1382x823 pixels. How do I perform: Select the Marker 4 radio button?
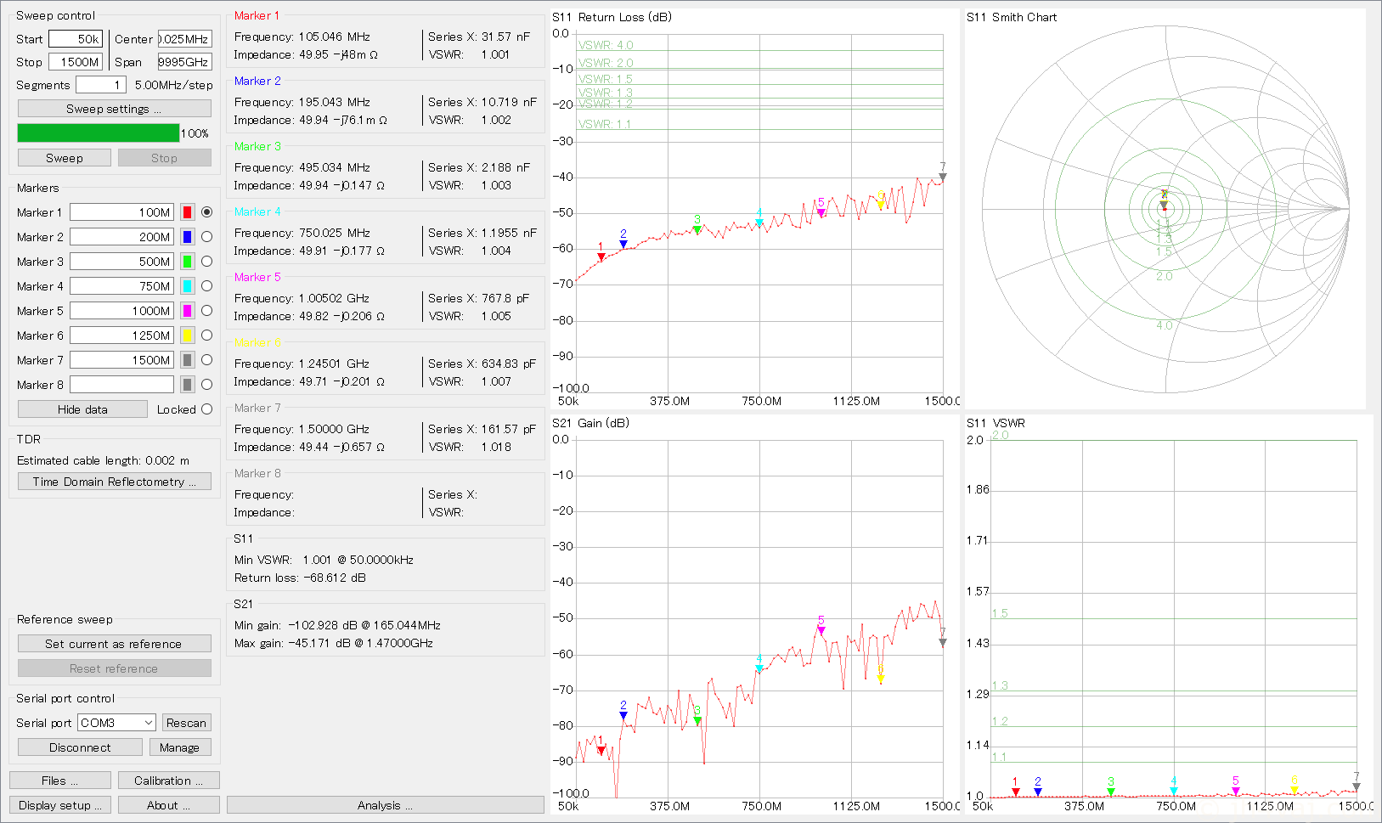tap(206, 286)
